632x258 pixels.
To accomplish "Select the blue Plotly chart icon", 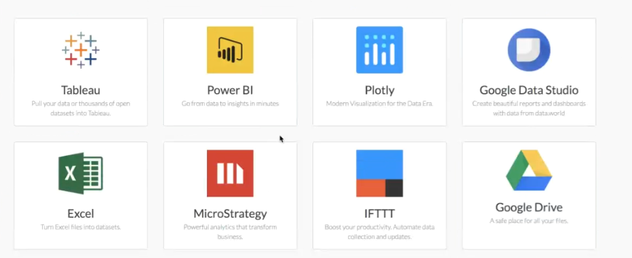I will pos(380,50).
